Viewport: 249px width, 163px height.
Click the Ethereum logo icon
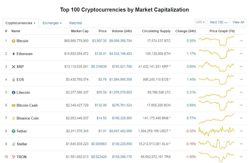pos(13,54)
